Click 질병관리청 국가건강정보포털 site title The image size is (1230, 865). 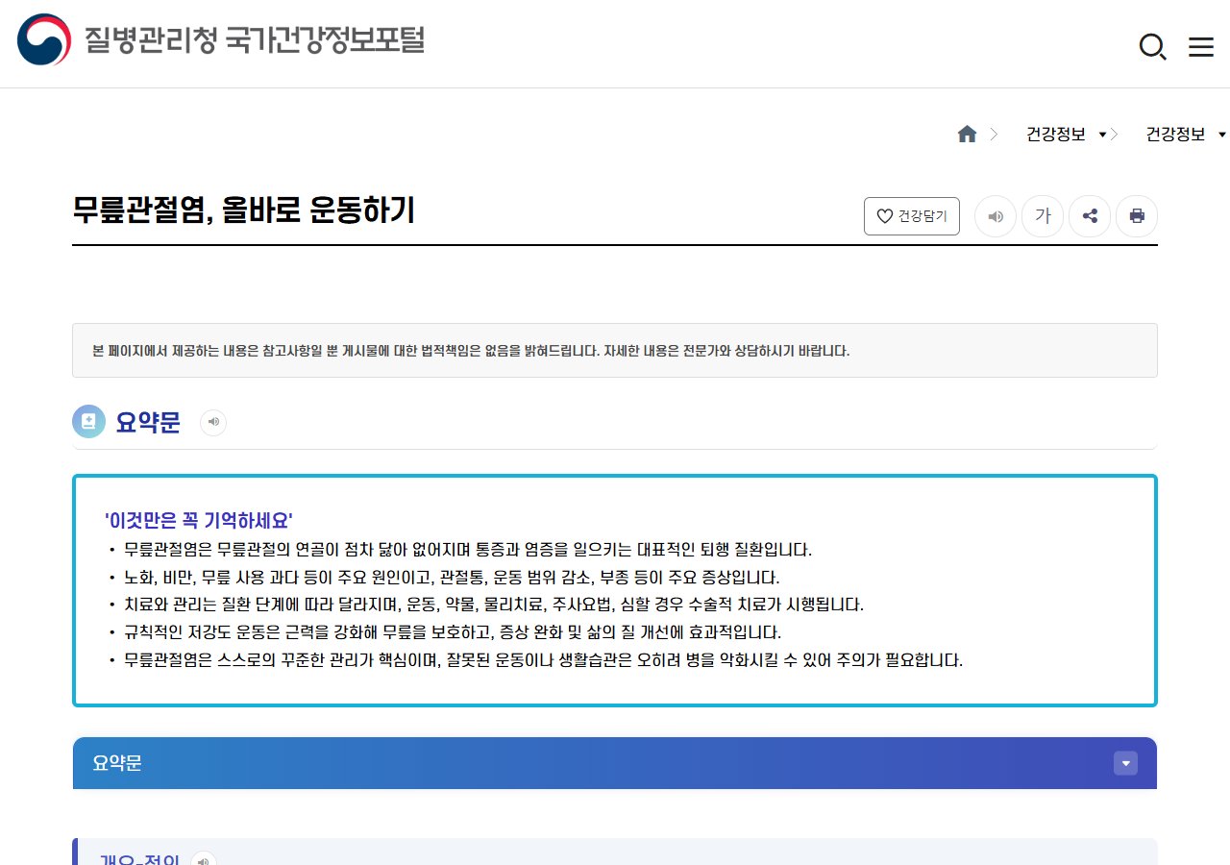tap(255, 40)
